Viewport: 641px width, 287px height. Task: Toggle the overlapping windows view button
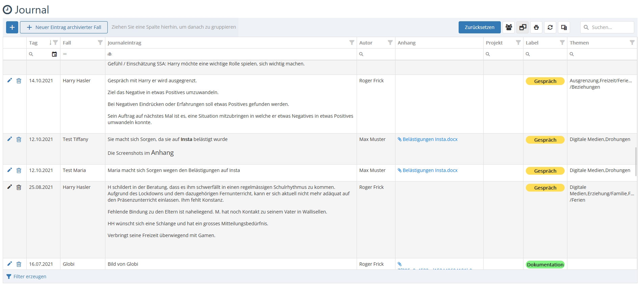(522, 27)
